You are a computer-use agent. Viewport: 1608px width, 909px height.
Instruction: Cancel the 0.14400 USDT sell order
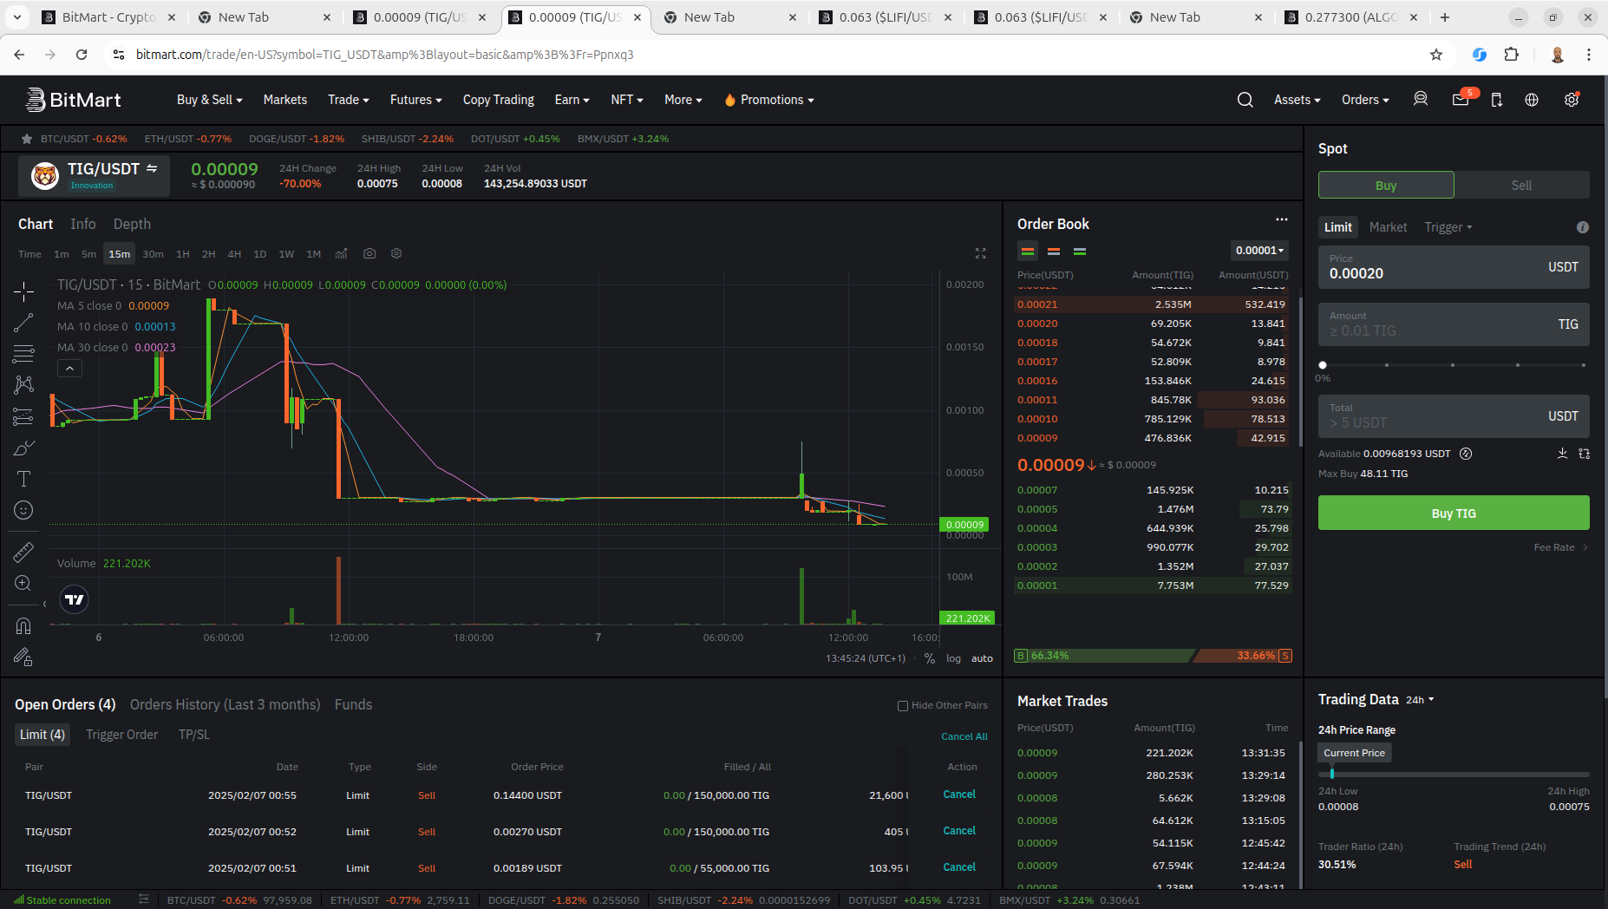point(959,795)
